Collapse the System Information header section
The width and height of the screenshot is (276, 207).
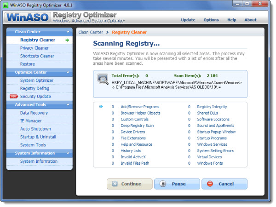tap(68, 153)
